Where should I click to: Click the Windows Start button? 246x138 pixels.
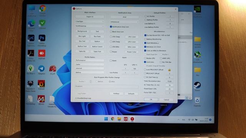[106, 119]
